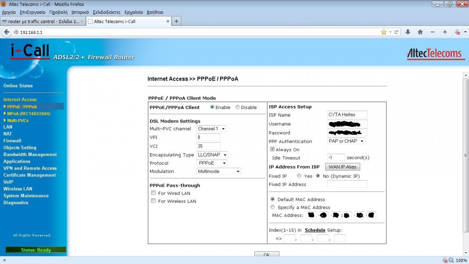Click the download-blocked add-on toolbar icon

pyautogui.click(x=457, y=32)
